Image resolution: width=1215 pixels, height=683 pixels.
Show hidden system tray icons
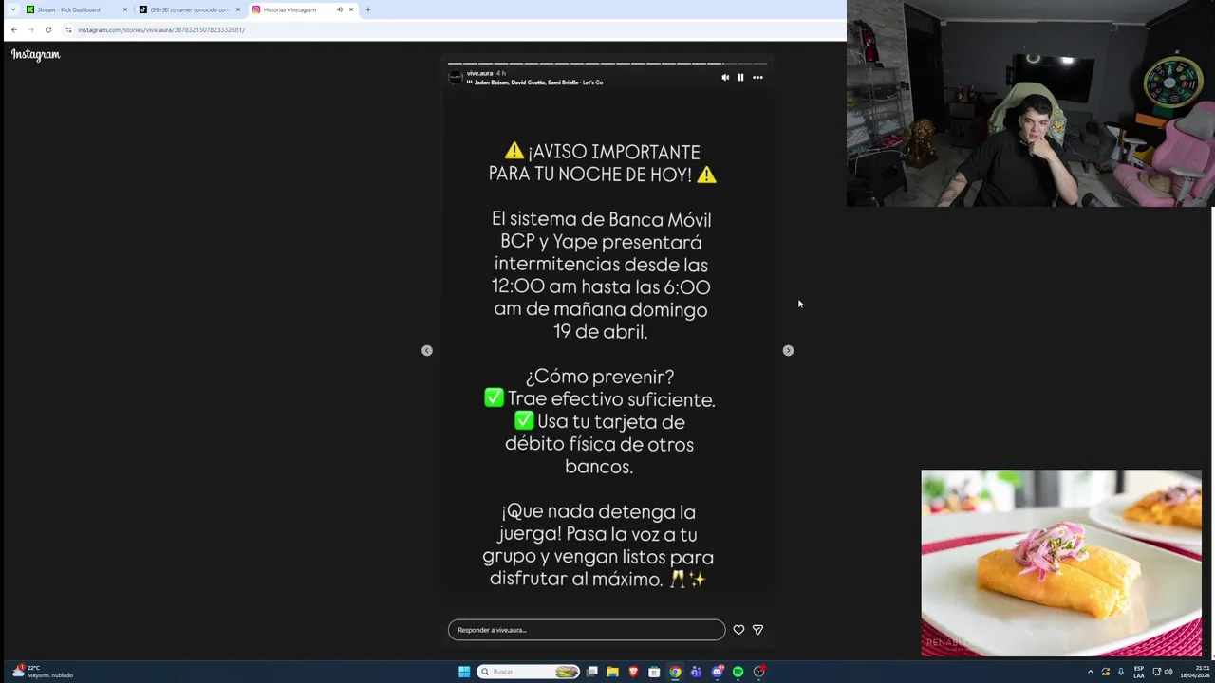point(1090,672)
